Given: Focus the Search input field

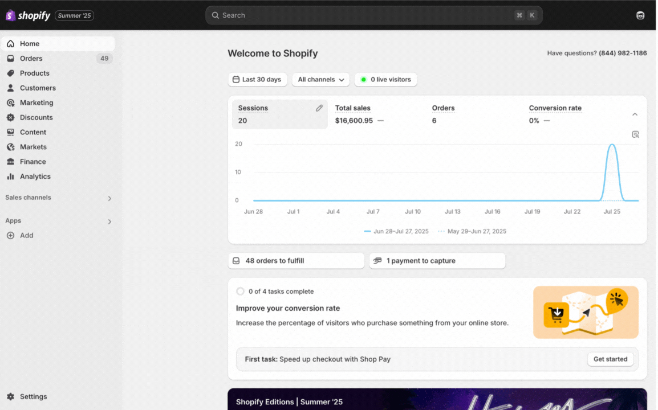Looking at the screenshot, I should (x=374, y=15).
